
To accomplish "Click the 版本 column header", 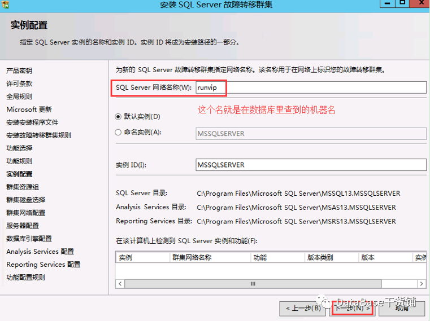I will pos(385,257).
